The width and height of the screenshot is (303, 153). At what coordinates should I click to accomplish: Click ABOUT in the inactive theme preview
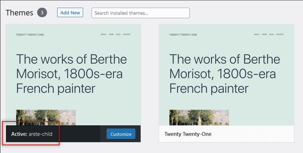(257, 34)
